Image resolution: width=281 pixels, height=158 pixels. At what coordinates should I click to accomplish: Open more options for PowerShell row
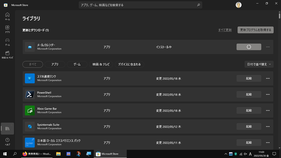point(268,94)
